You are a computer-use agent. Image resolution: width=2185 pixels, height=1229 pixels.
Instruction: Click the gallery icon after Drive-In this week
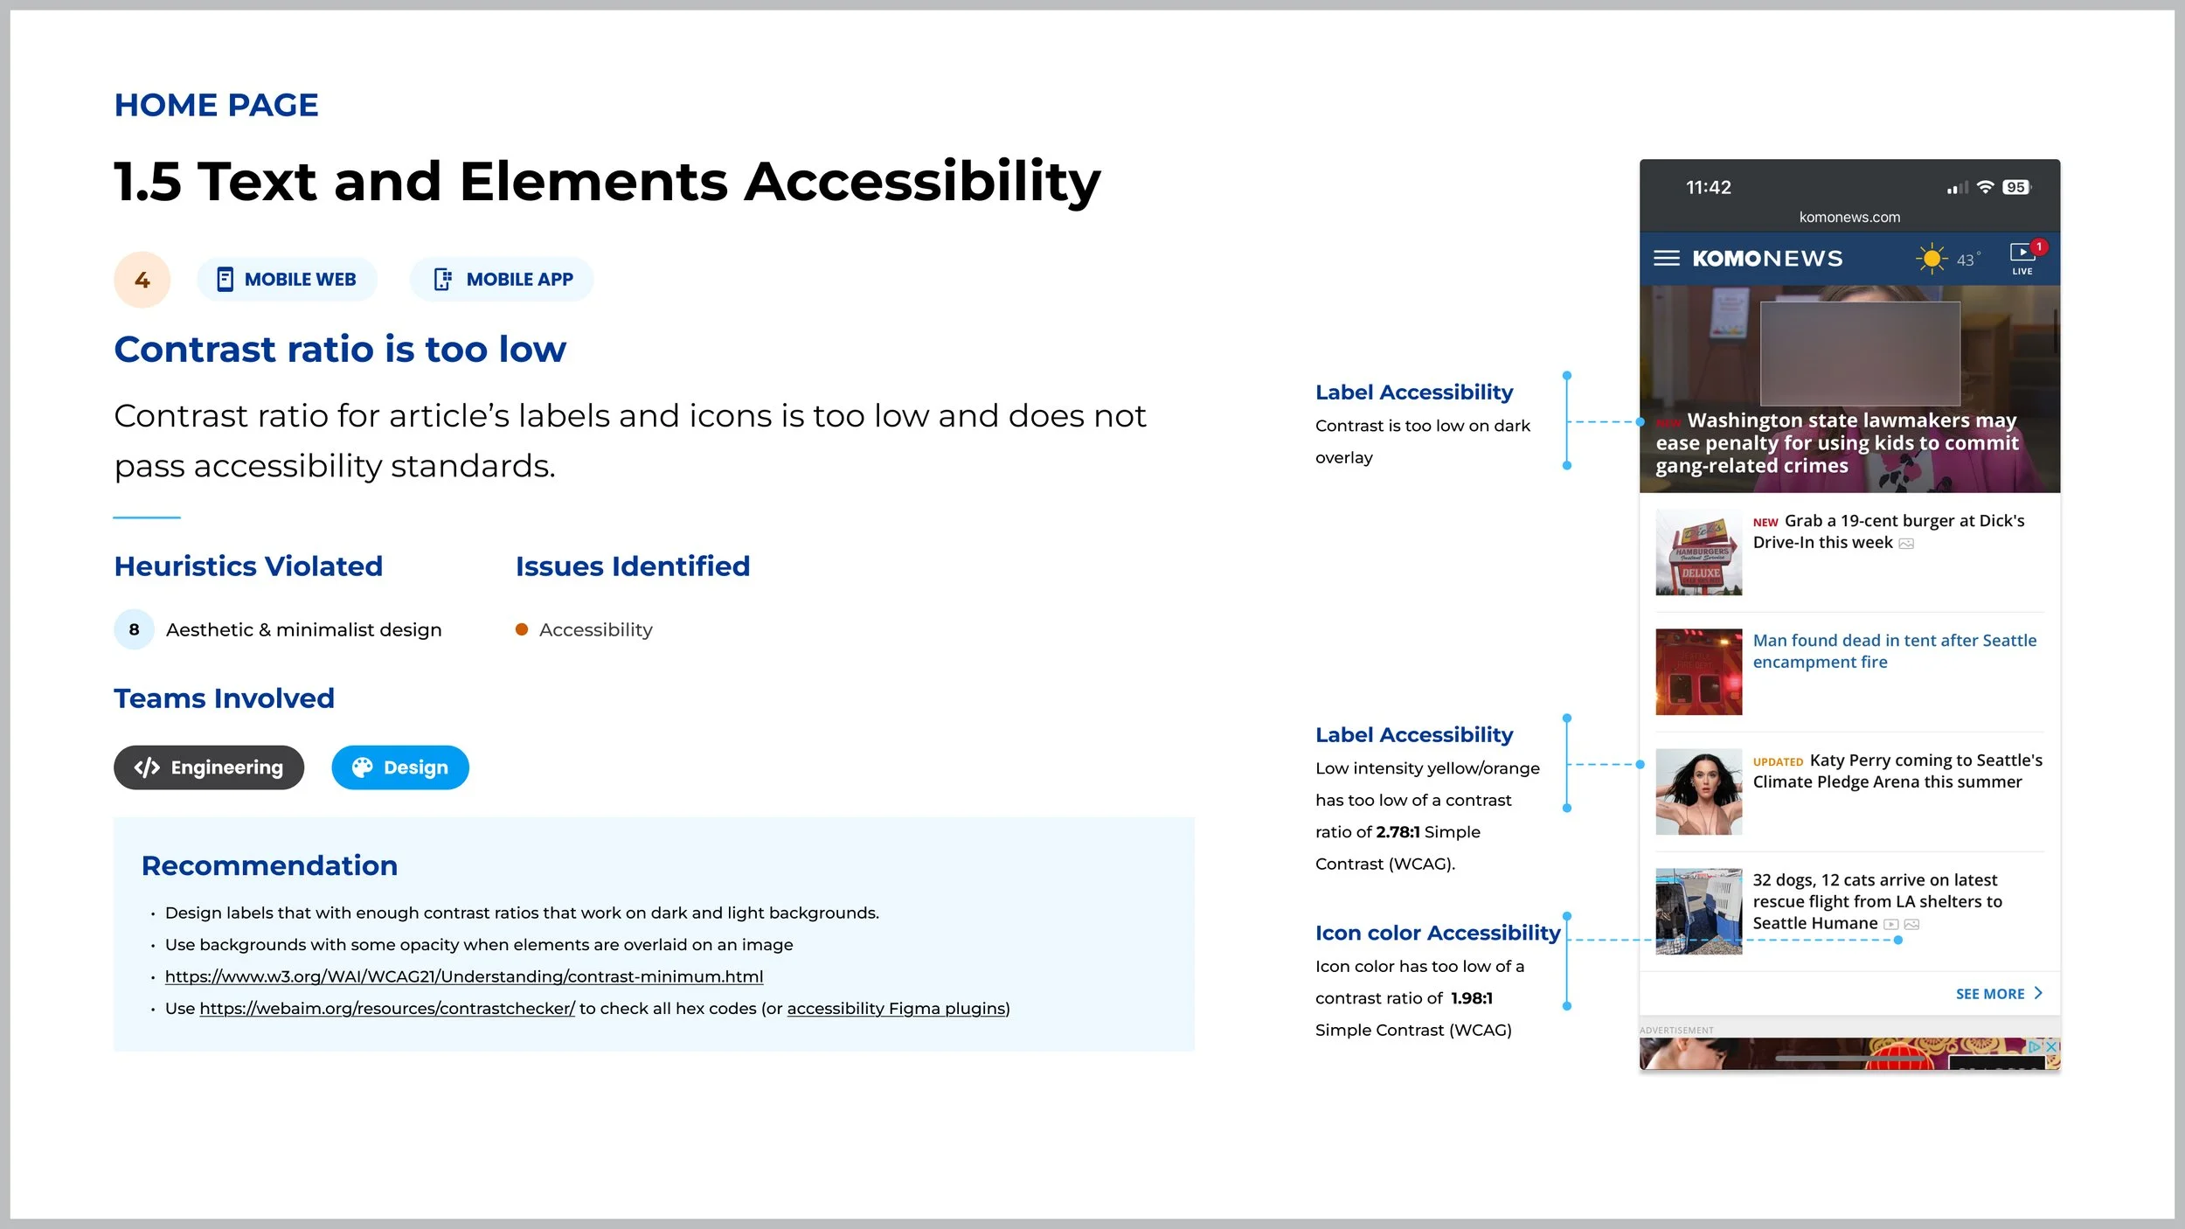1906,544
